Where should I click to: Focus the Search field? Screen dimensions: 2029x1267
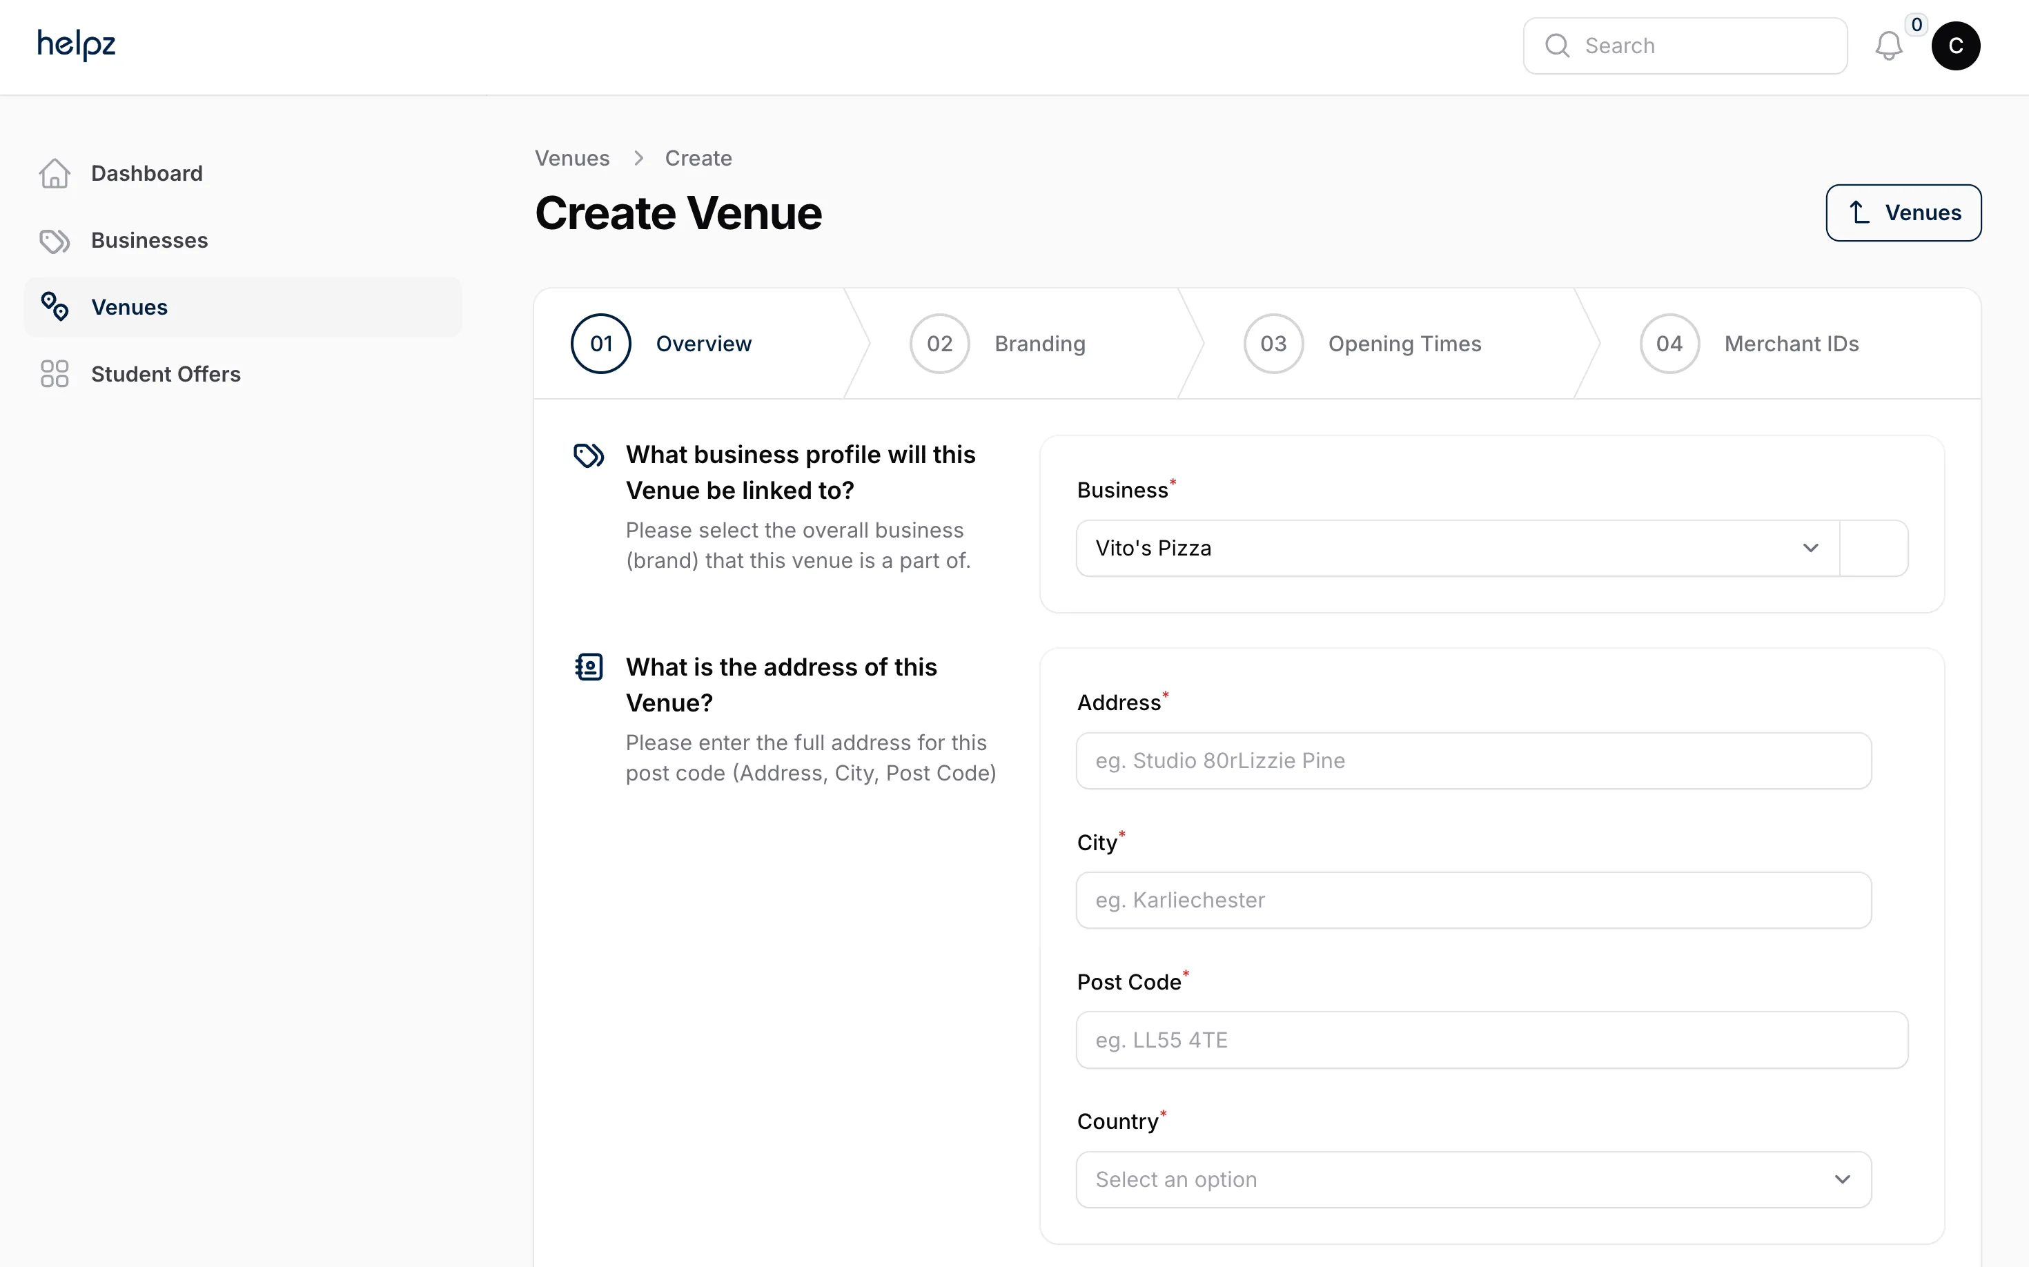click(x=1685, y=46)
